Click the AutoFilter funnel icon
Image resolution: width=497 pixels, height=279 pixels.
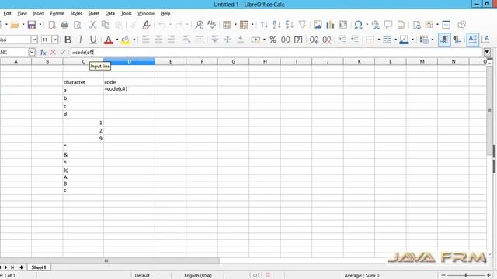pyautogui.click(x=302, y=25)
